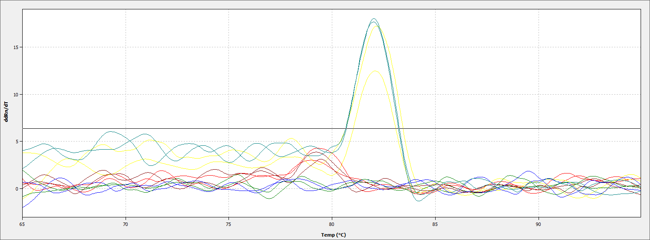The width and height of the screenshot is (650, 240).
Task: Click the y-axis tick label '0'
Action: click(16, 189)
